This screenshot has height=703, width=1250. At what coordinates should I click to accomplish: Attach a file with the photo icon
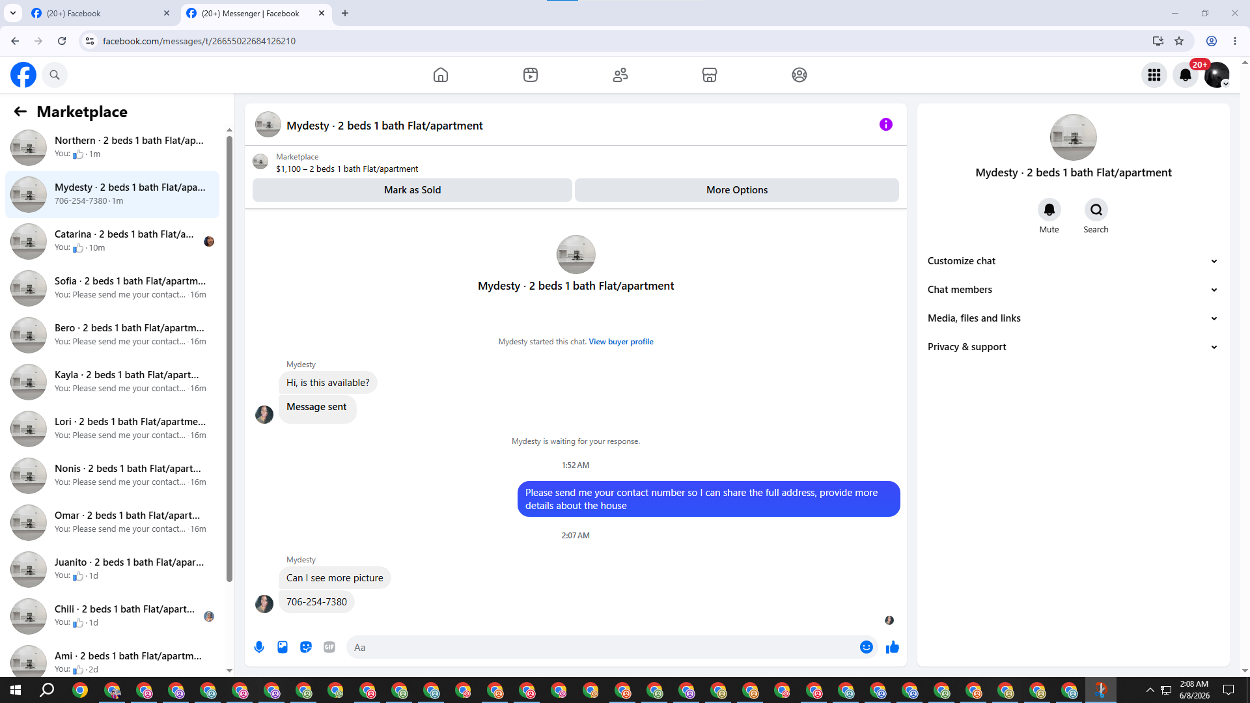283,647
